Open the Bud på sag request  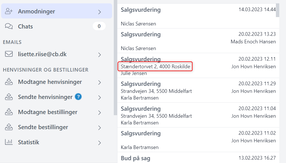click(x=136, y=158)
